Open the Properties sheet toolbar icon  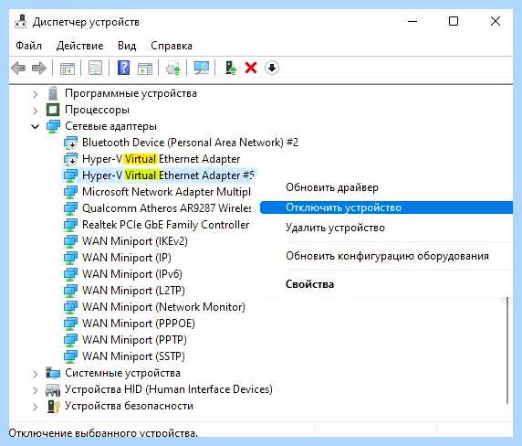click(x=95, y=68)
